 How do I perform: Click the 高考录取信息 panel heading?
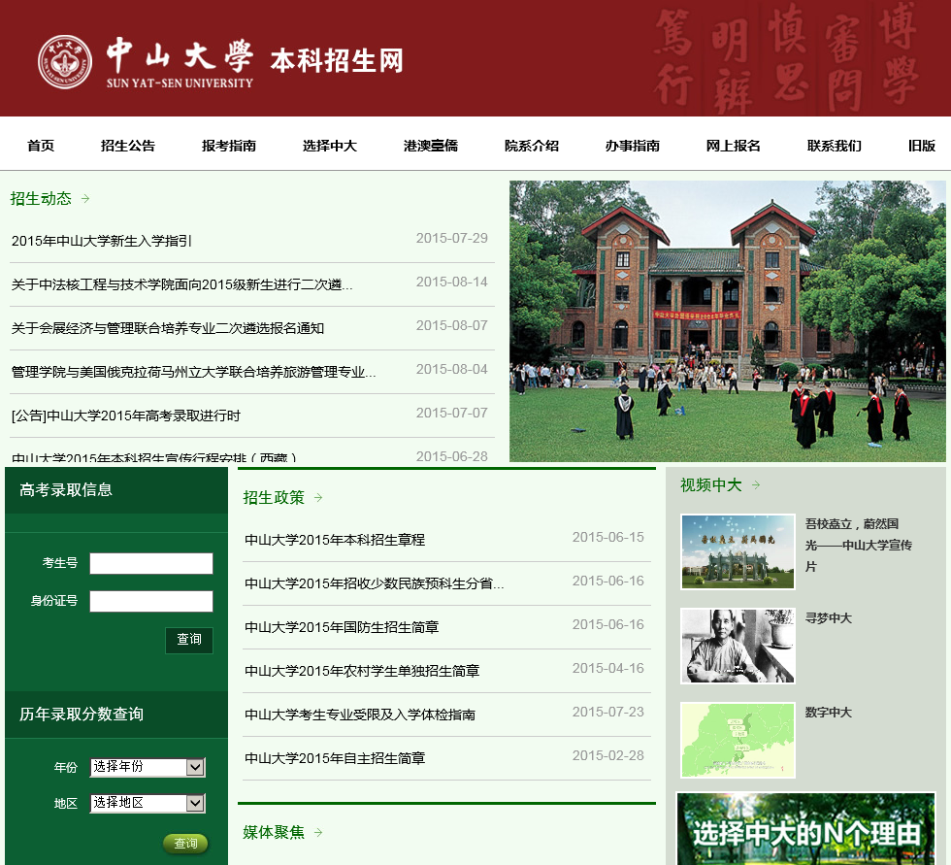66,489
